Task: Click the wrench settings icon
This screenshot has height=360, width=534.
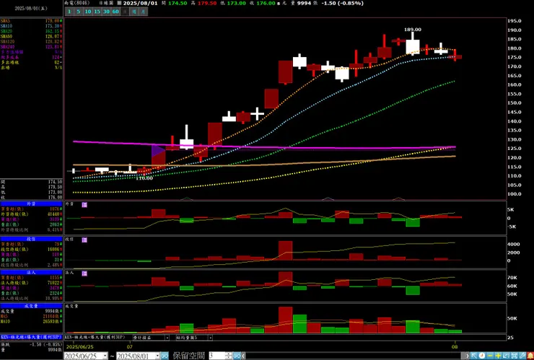Action: click(522, 356)
